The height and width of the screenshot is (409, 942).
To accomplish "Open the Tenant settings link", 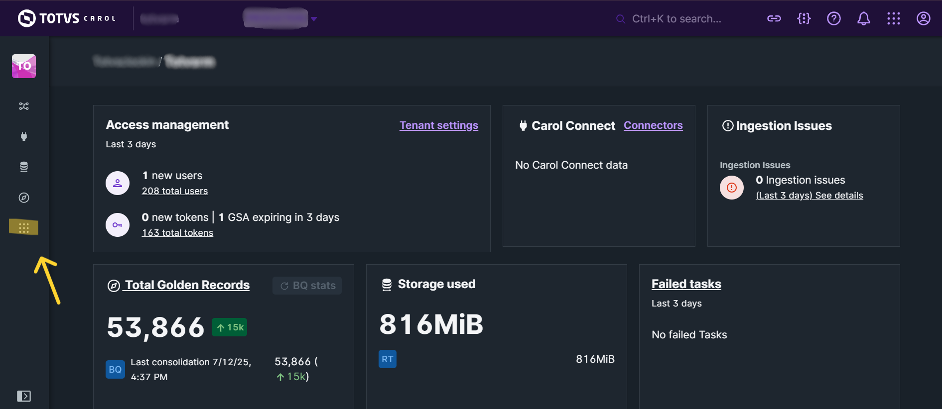I will (x=438, y=125).
